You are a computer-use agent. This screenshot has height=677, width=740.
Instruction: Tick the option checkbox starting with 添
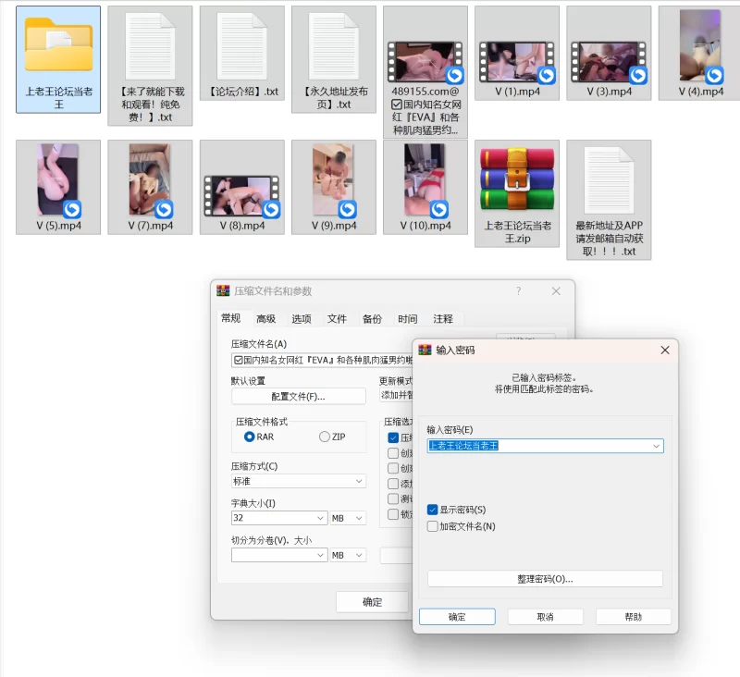392,484
